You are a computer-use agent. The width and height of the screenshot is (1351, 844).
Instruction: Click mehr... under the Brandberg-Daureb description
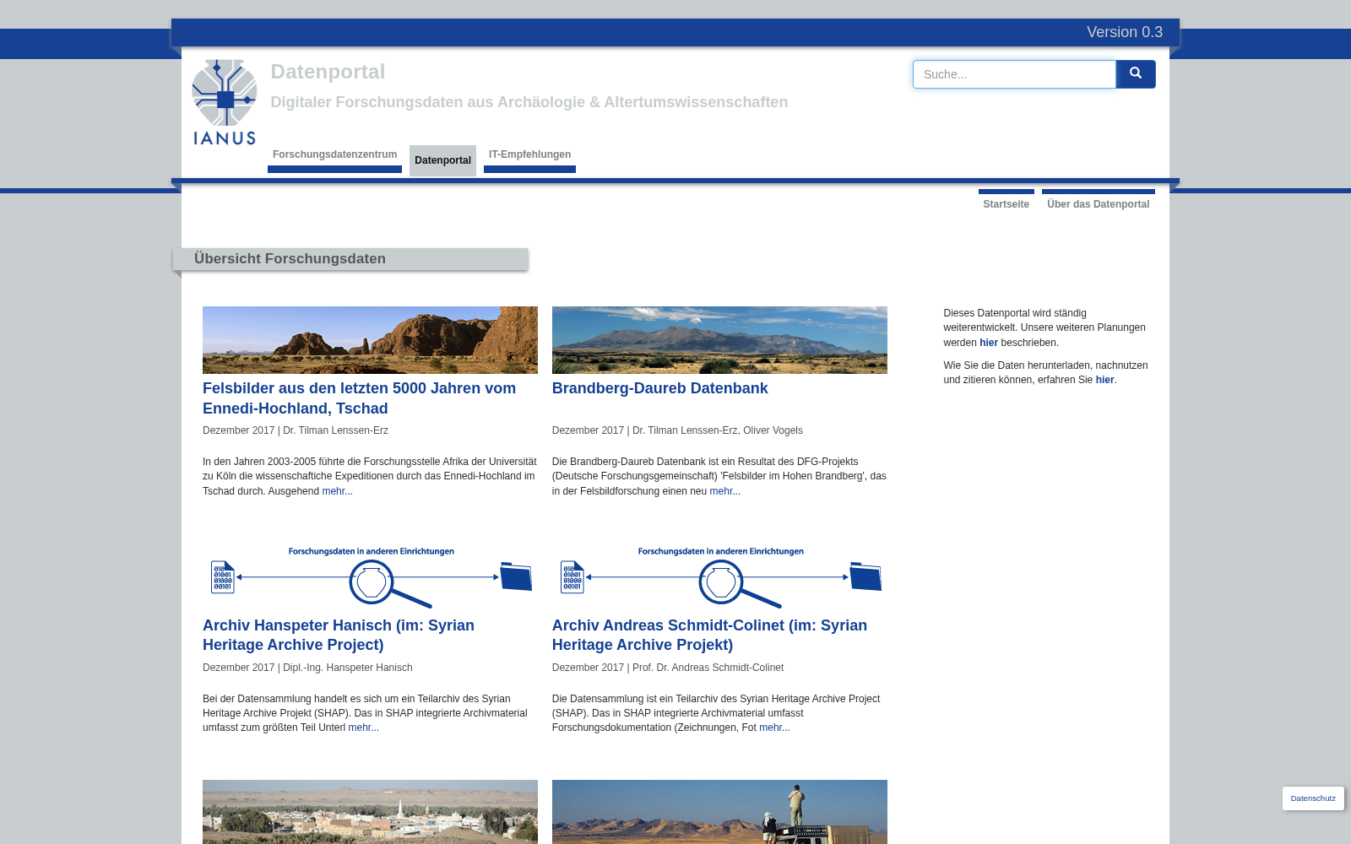(x=724, y=491)
